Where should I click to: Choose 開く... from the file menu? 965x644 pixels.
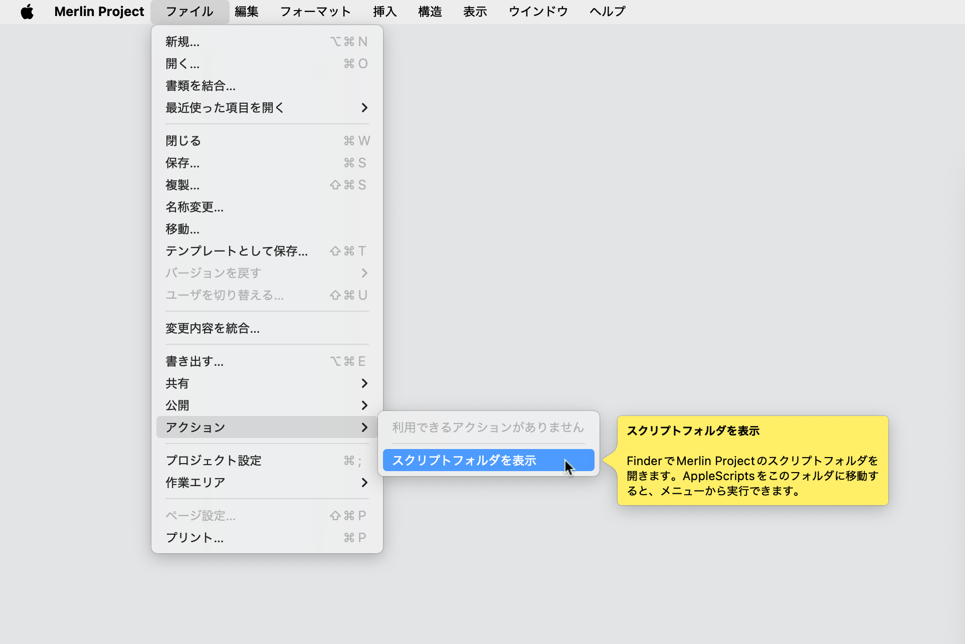coord(267,64)
